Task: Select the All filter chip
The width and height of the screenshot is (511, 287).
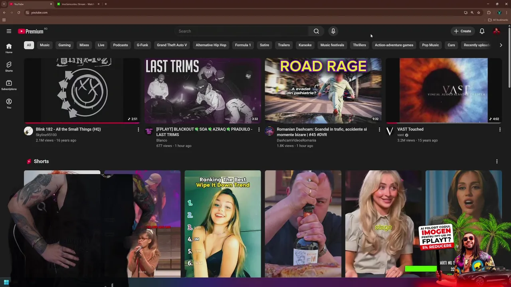Action: pos(29,45)
